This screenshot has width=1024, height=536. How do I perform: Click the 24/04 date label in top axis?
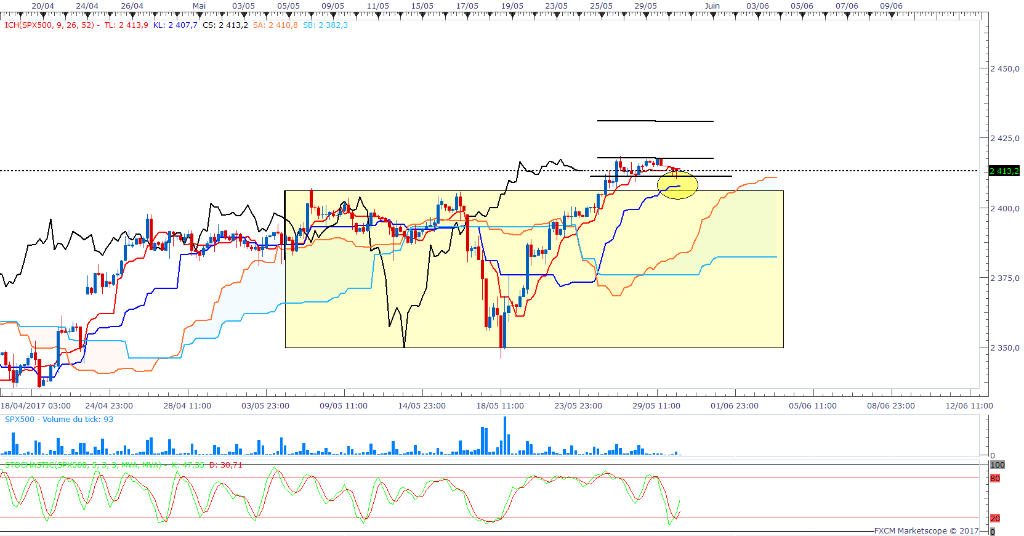point(87,6)
